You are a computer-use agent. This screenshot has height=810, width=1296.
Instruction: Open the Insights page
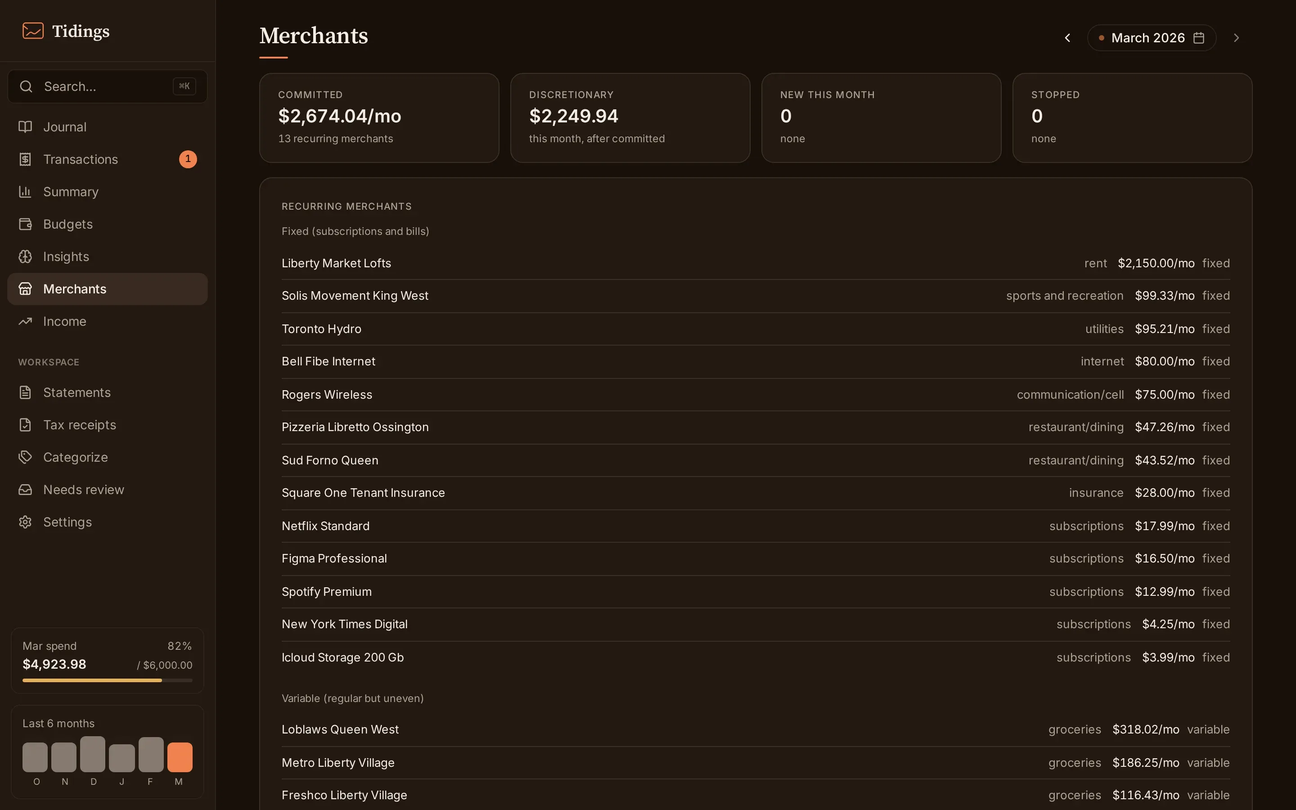pyautogui.click(x=108, y=256)
